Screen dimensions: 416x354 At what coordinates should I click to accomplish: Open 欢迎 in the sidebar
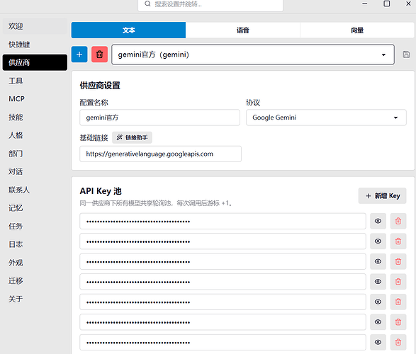35,26
